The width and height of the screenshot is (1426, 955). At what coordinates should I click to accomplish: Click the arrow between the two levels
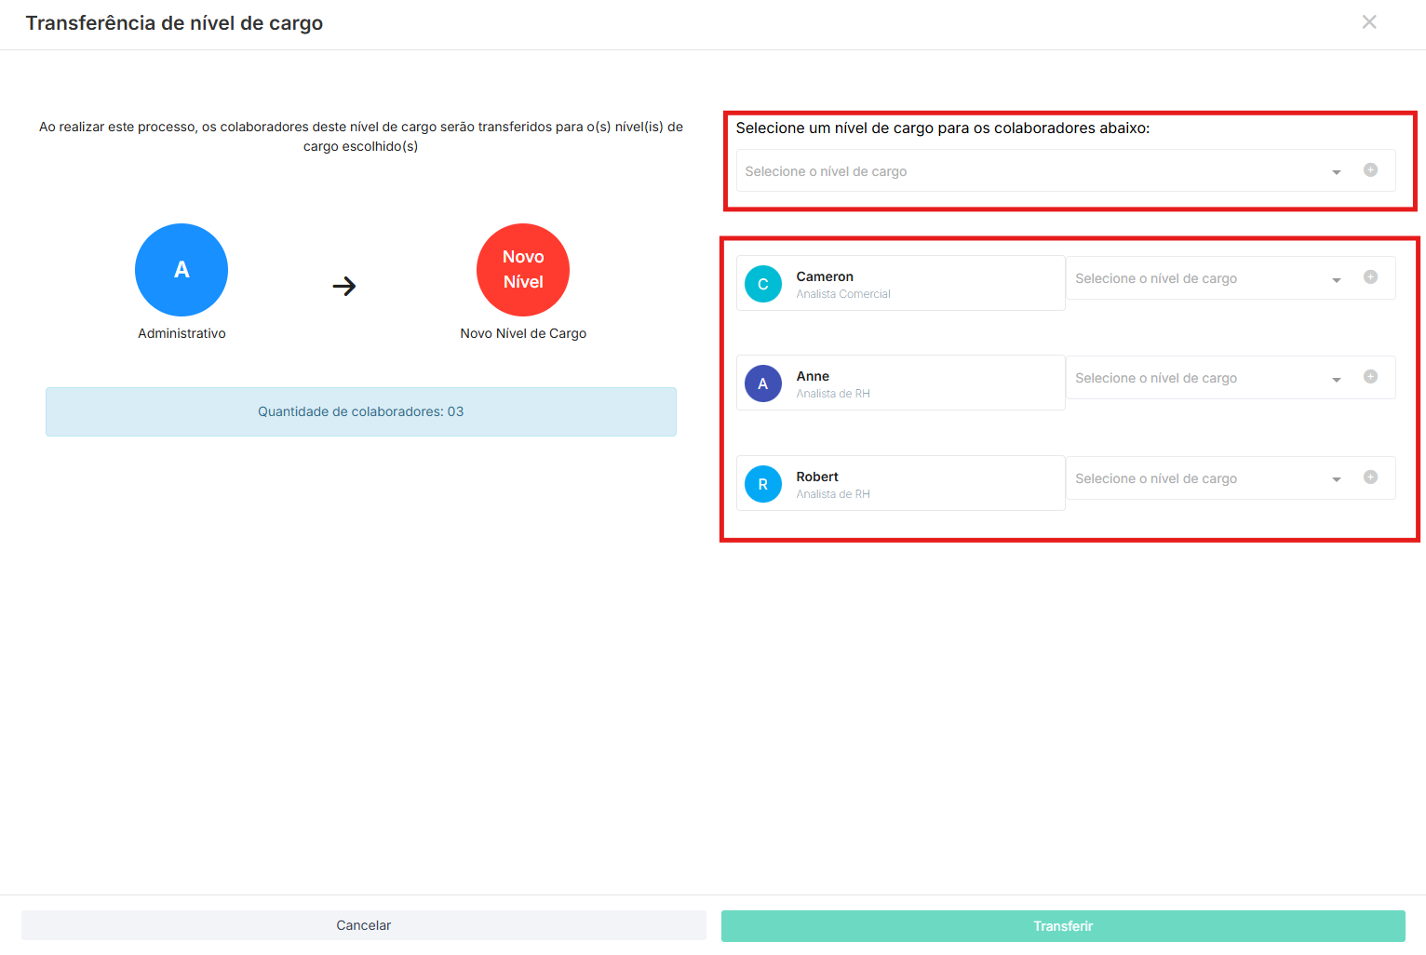point(344,286)
